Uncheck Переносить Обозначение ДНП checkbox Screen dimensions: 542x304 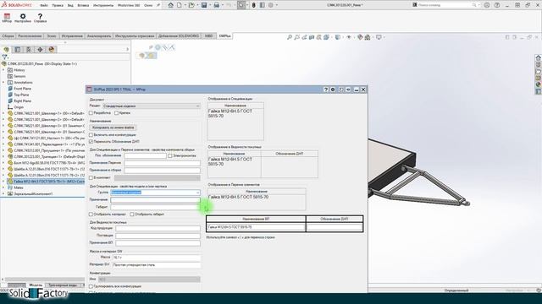[91, 142]
